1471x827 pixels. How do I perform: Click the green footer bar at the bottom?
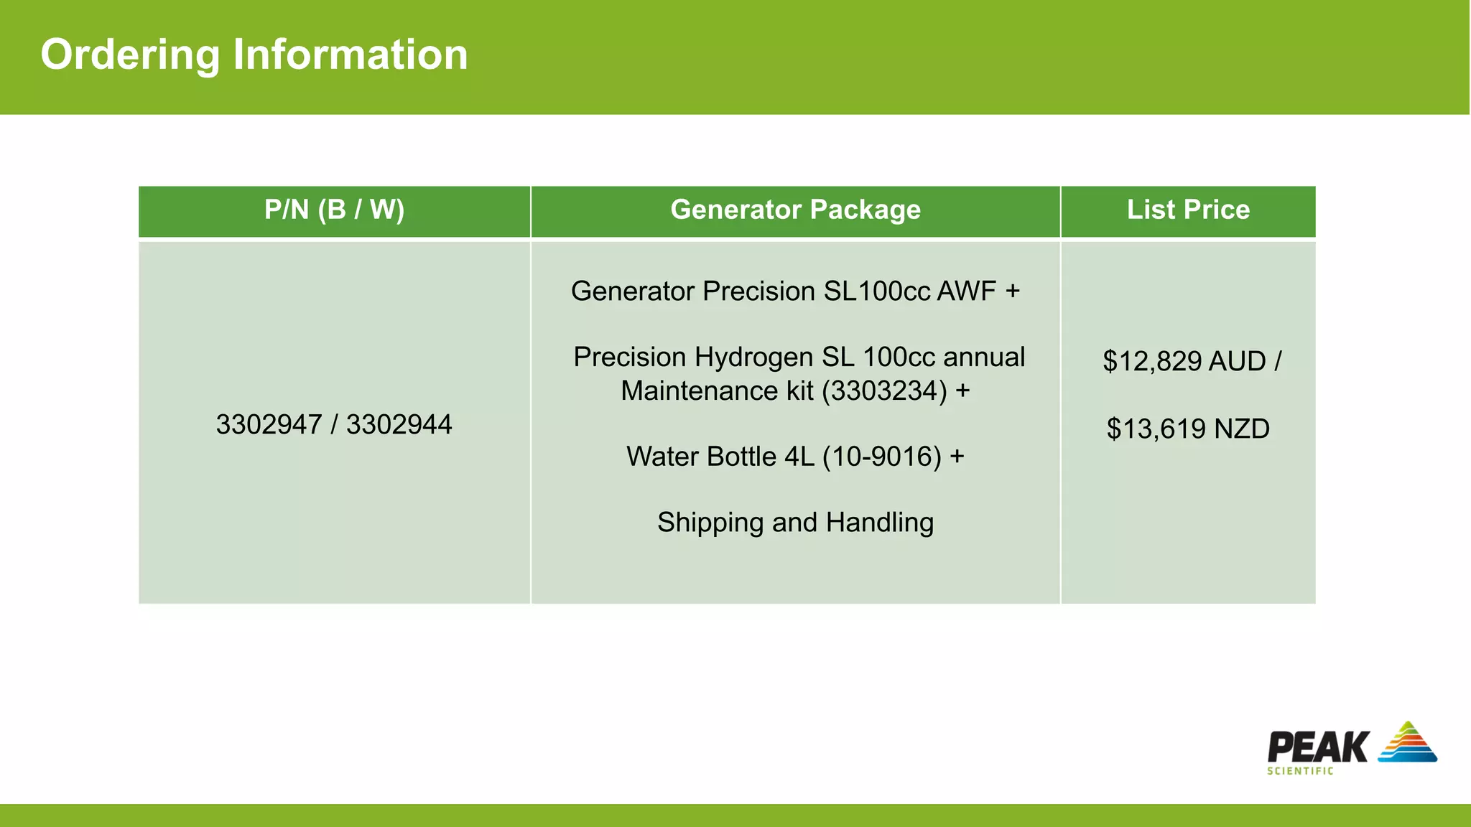pyautogui.click(x=735, y=816)
